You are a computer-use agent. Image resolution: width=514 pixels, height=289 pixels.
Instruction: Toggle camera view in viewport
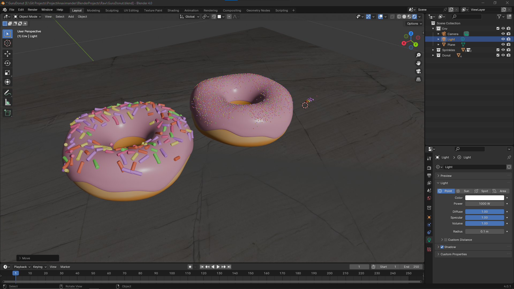coord(418,71)
